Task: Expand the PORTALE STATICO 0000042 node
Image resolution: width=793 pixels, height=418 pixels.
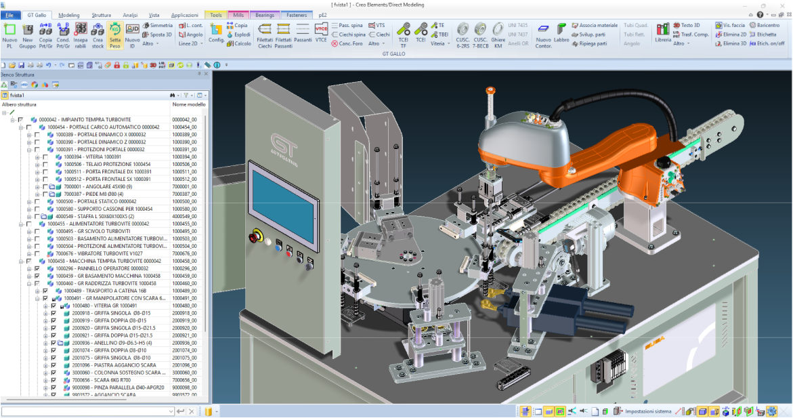Action: click(29, 202)
